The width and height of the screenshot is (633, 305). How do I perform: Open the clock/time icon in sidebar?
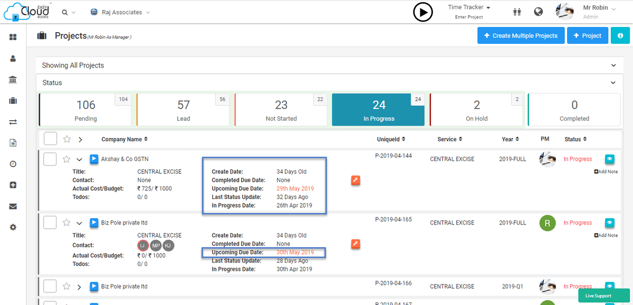tap(13, 164)
